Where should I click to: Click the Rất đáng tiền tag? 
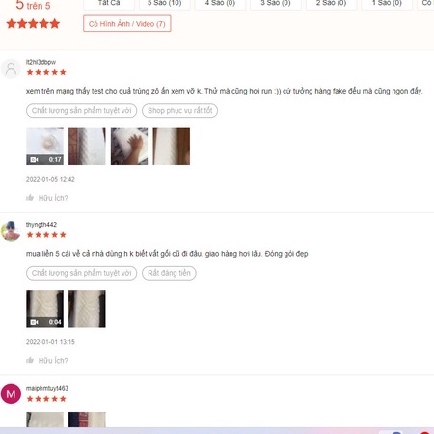[169, 273]
